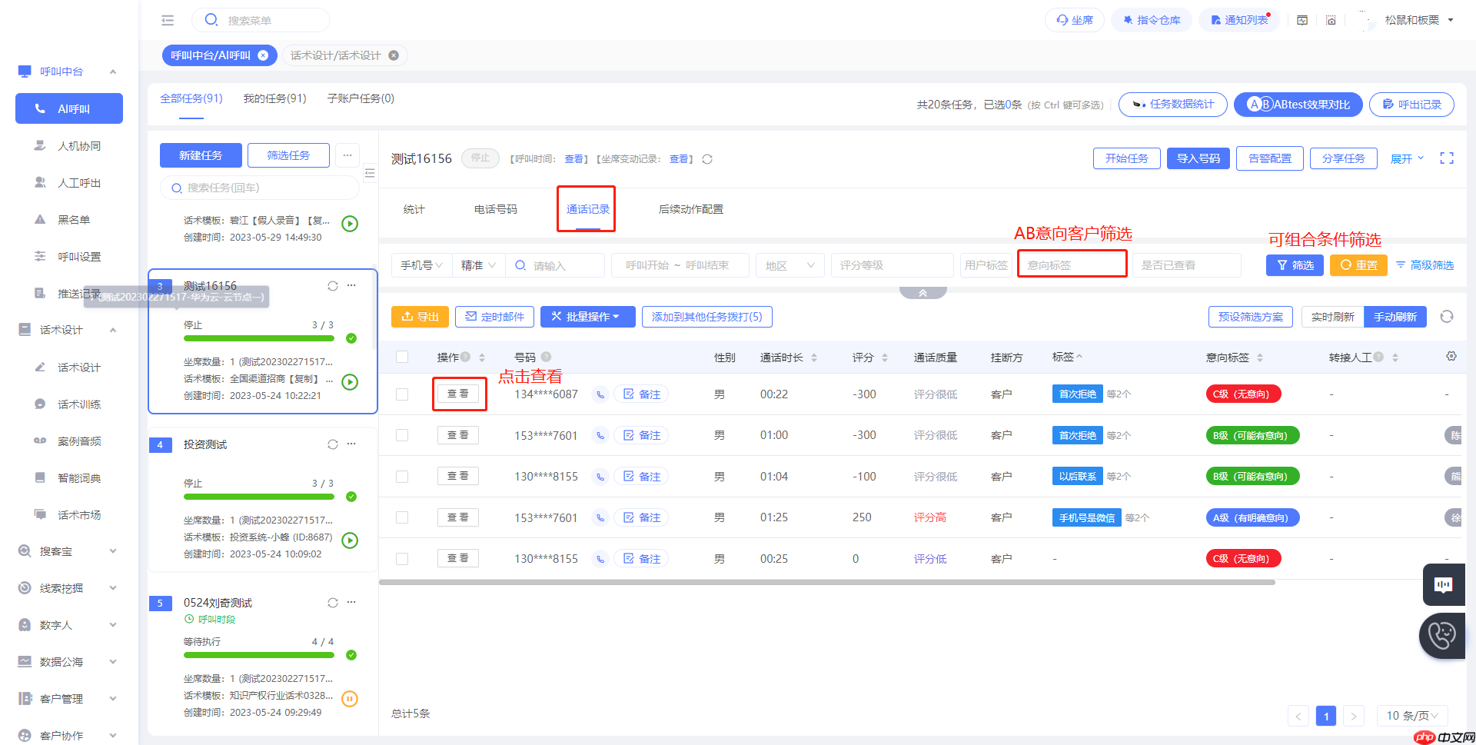Start the 投资测试 task play icon

350,540
